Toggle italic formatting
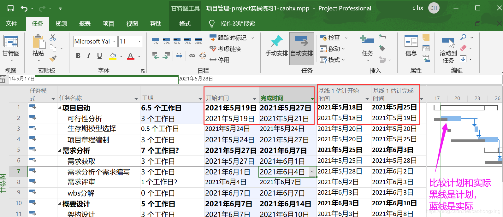Viewport: 503px width, 217px height. point(89,56)
